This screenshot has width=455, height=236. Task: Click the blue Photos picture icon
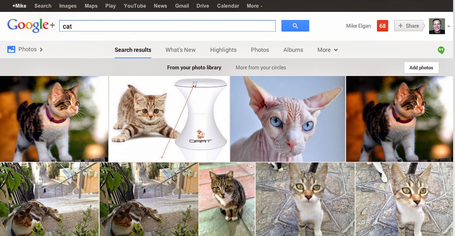(11, 49)
